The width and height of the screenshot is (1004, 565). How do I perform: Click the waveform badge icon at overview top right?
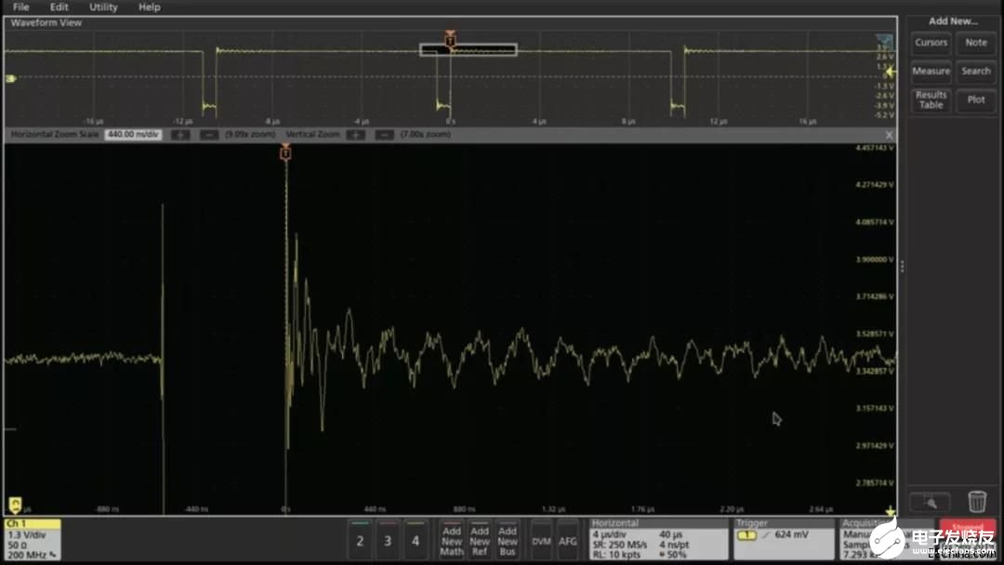pyautogui.click(x=884, y=41)
